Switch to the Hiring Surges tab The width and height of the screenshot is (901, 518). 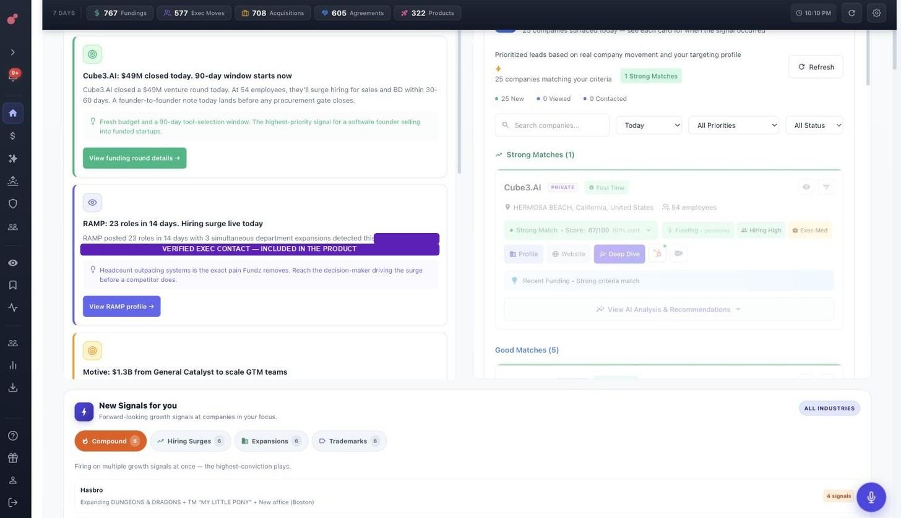pyautogui.click(x=190, y=441)
